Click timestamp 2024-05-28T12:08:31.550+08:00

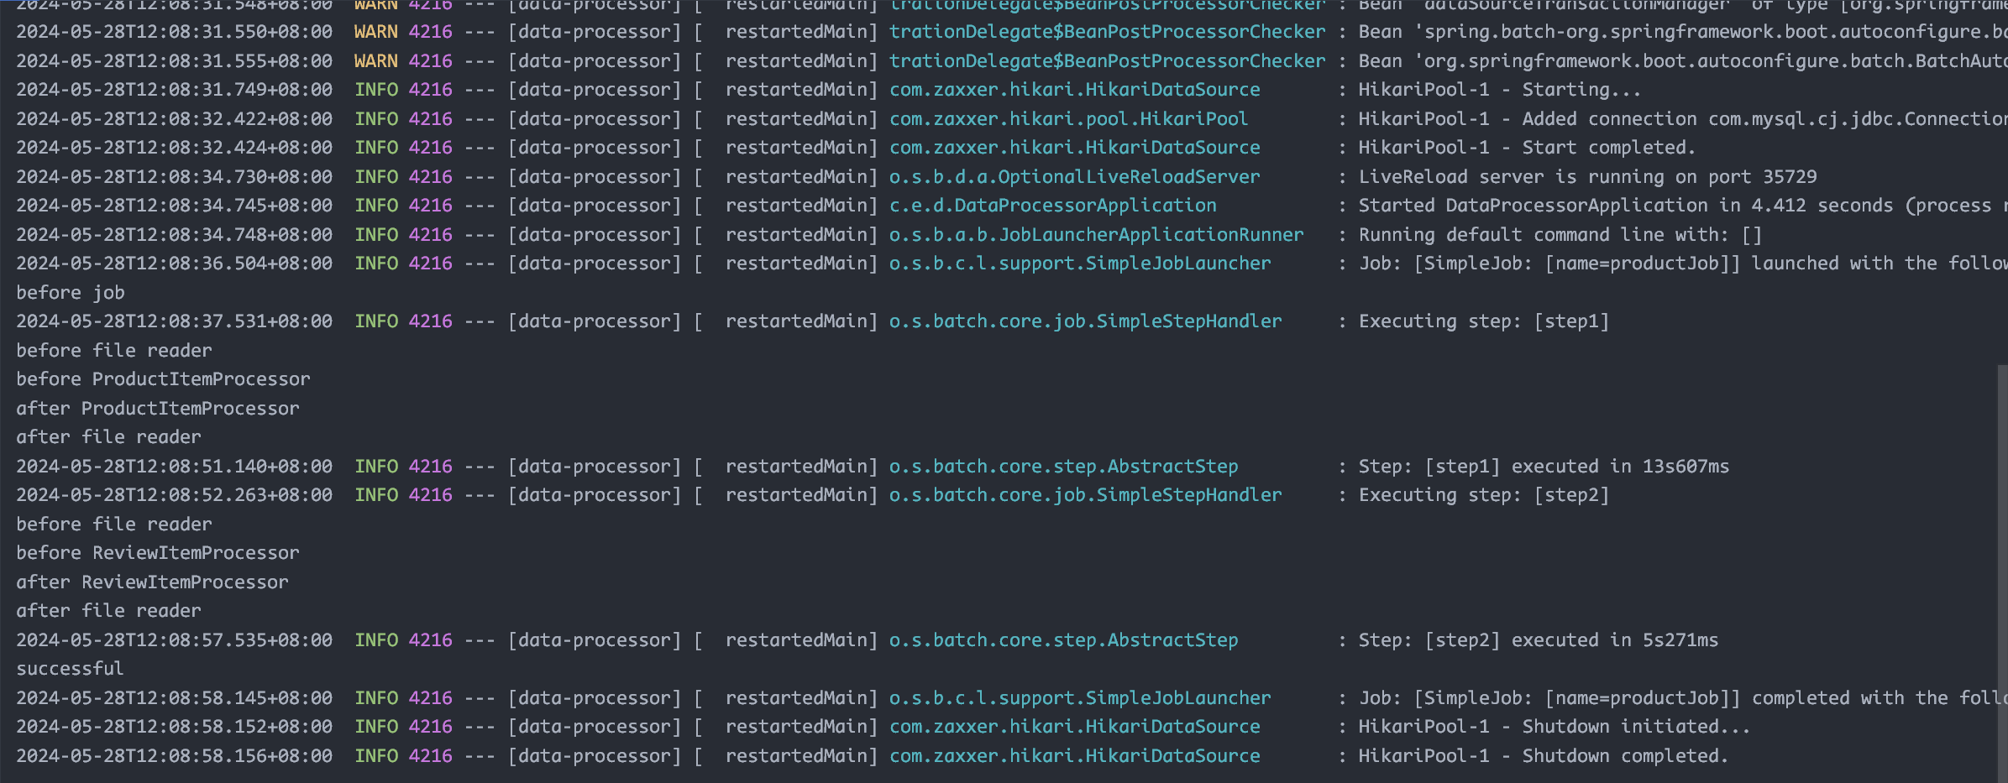(x=175, y=32)
